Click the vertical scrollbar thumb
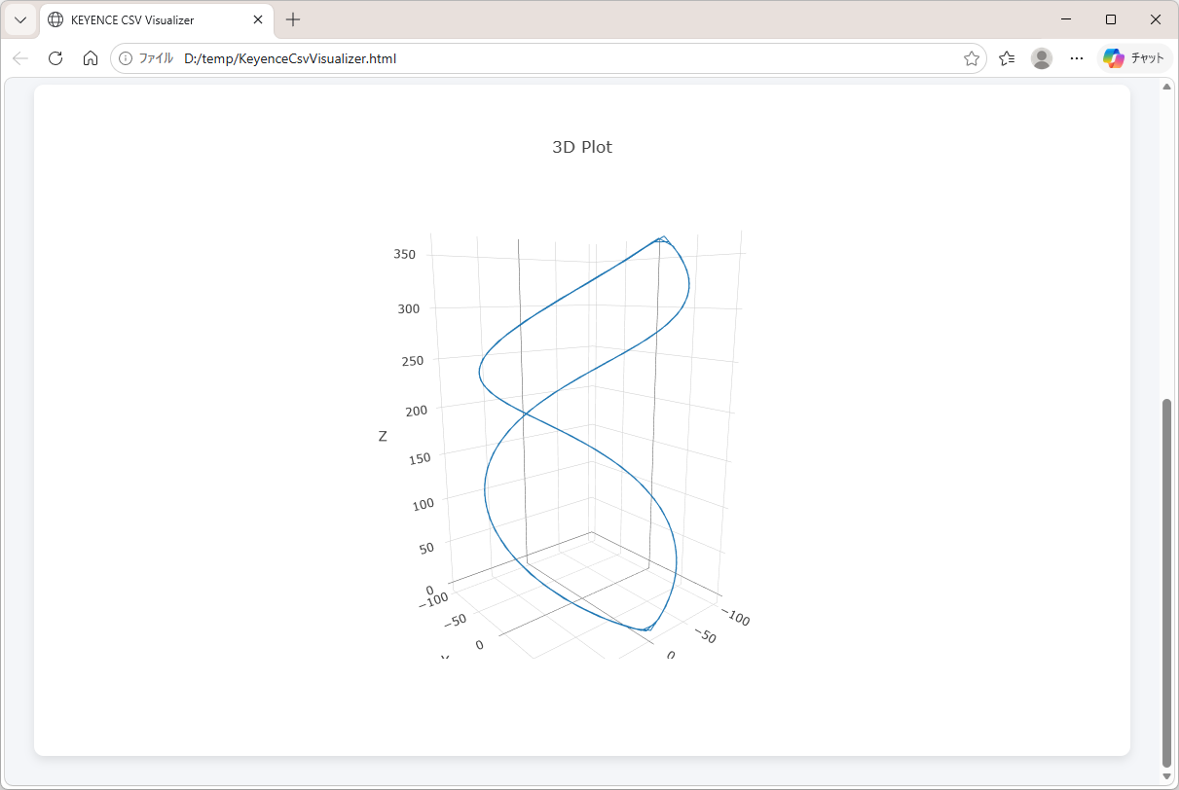Viewport: 1179px width, 790px height. [x=1166, y=582]
